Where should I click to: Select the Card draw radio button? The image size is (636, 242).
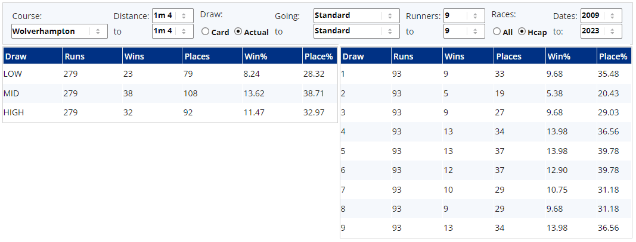click(x=206, y=32)
